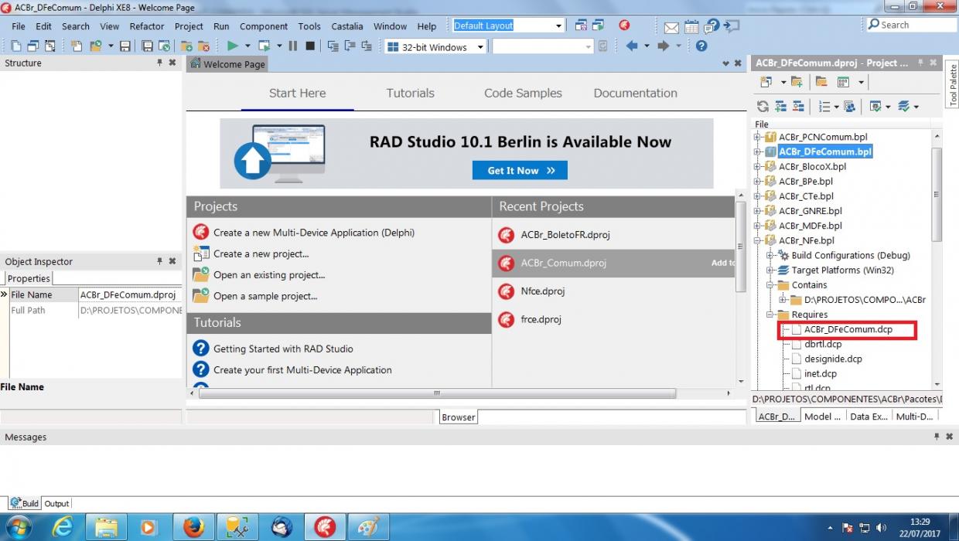Collapse the ACBr_NFe.bpl tree node
Image resolution: width=959 pixels, height=541 pixels.
coord(758,240)
